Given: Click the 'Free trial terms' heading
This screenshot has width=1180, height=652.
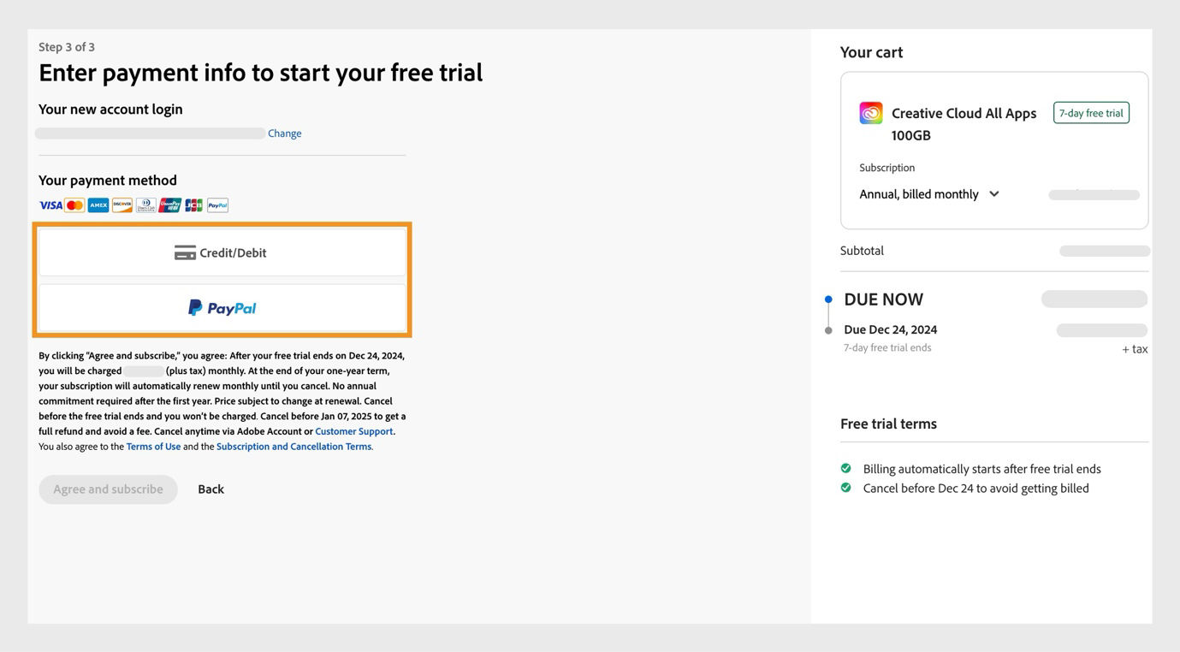Looking at the screenshot, I should [x=888, y=424].
